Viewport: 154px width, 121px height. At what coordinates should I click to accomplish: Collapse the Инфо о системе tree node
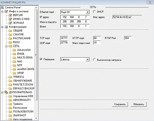2,11
